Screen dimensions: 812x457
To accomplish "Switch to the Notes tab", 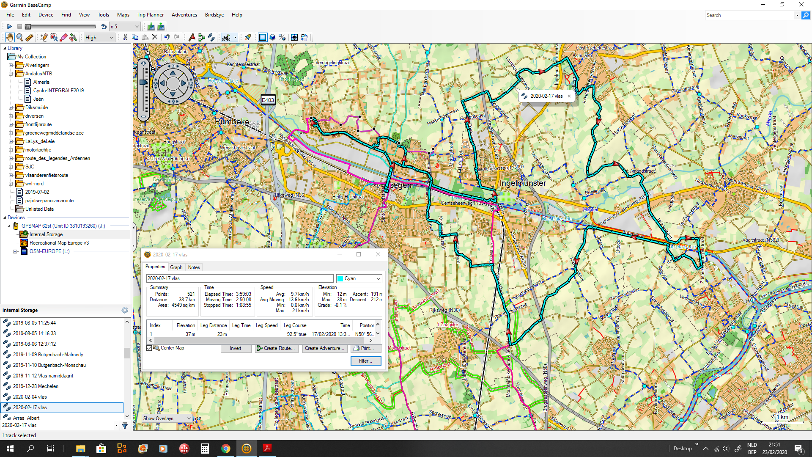I will (194, 267).
